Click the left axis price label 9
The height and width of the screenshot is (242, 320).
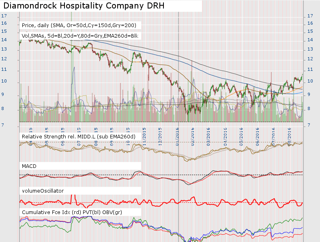[3, 94]
